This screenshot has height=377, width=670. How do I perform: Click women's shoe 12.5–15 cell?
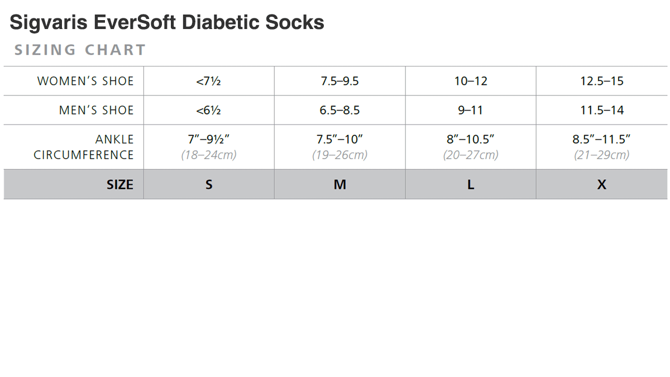[601, 81]
